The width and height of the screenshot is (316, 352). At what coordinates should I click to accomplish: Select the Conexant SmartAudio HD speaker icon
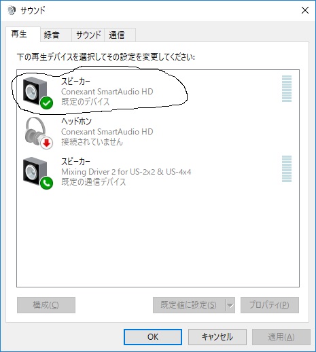[35, 91]
